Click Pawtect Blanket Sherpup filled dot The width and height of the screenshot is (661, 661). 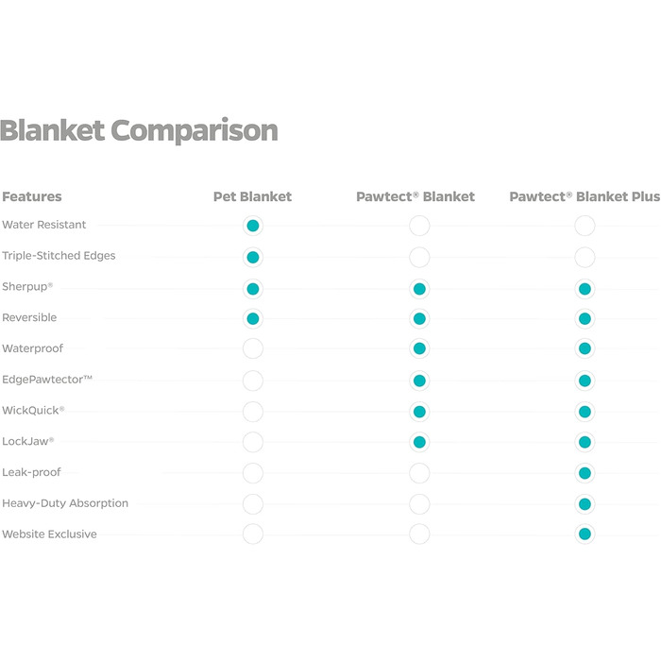click(x=419, y=288)
